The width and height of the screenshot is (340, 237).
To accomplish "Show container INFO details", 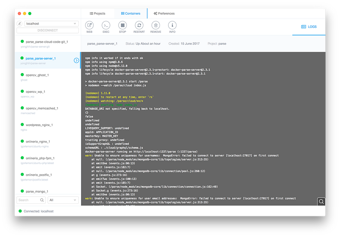I will coord(172,25).
